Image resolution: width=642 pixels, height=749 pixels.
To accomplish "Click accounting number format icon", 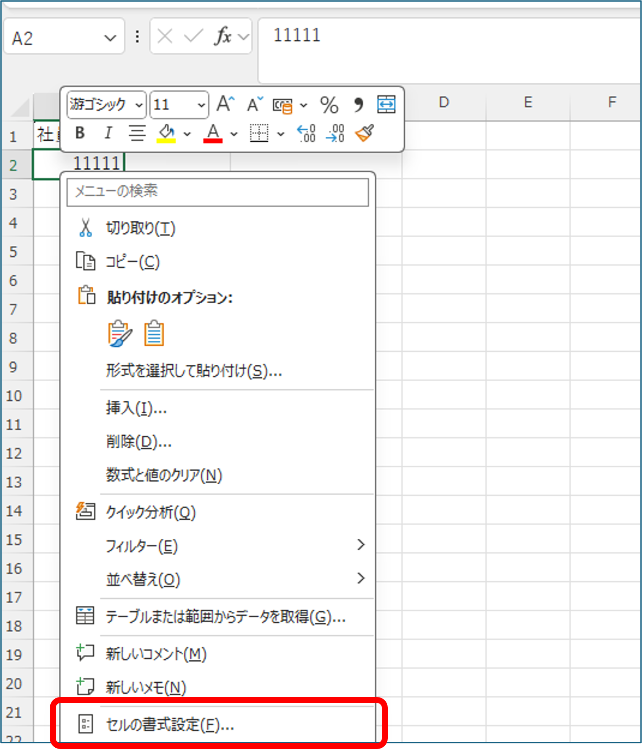I will point(283,105).
